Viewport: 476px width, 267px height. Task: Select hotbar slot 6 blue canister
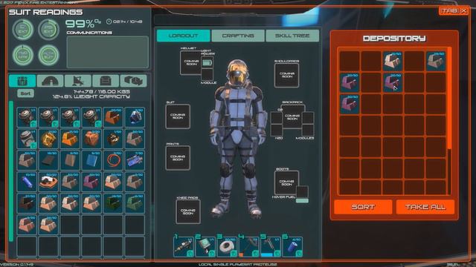click(292, 247)
